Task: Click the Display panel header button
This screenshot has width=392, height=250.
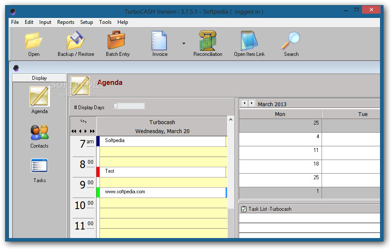Action: tap(39, 78)
